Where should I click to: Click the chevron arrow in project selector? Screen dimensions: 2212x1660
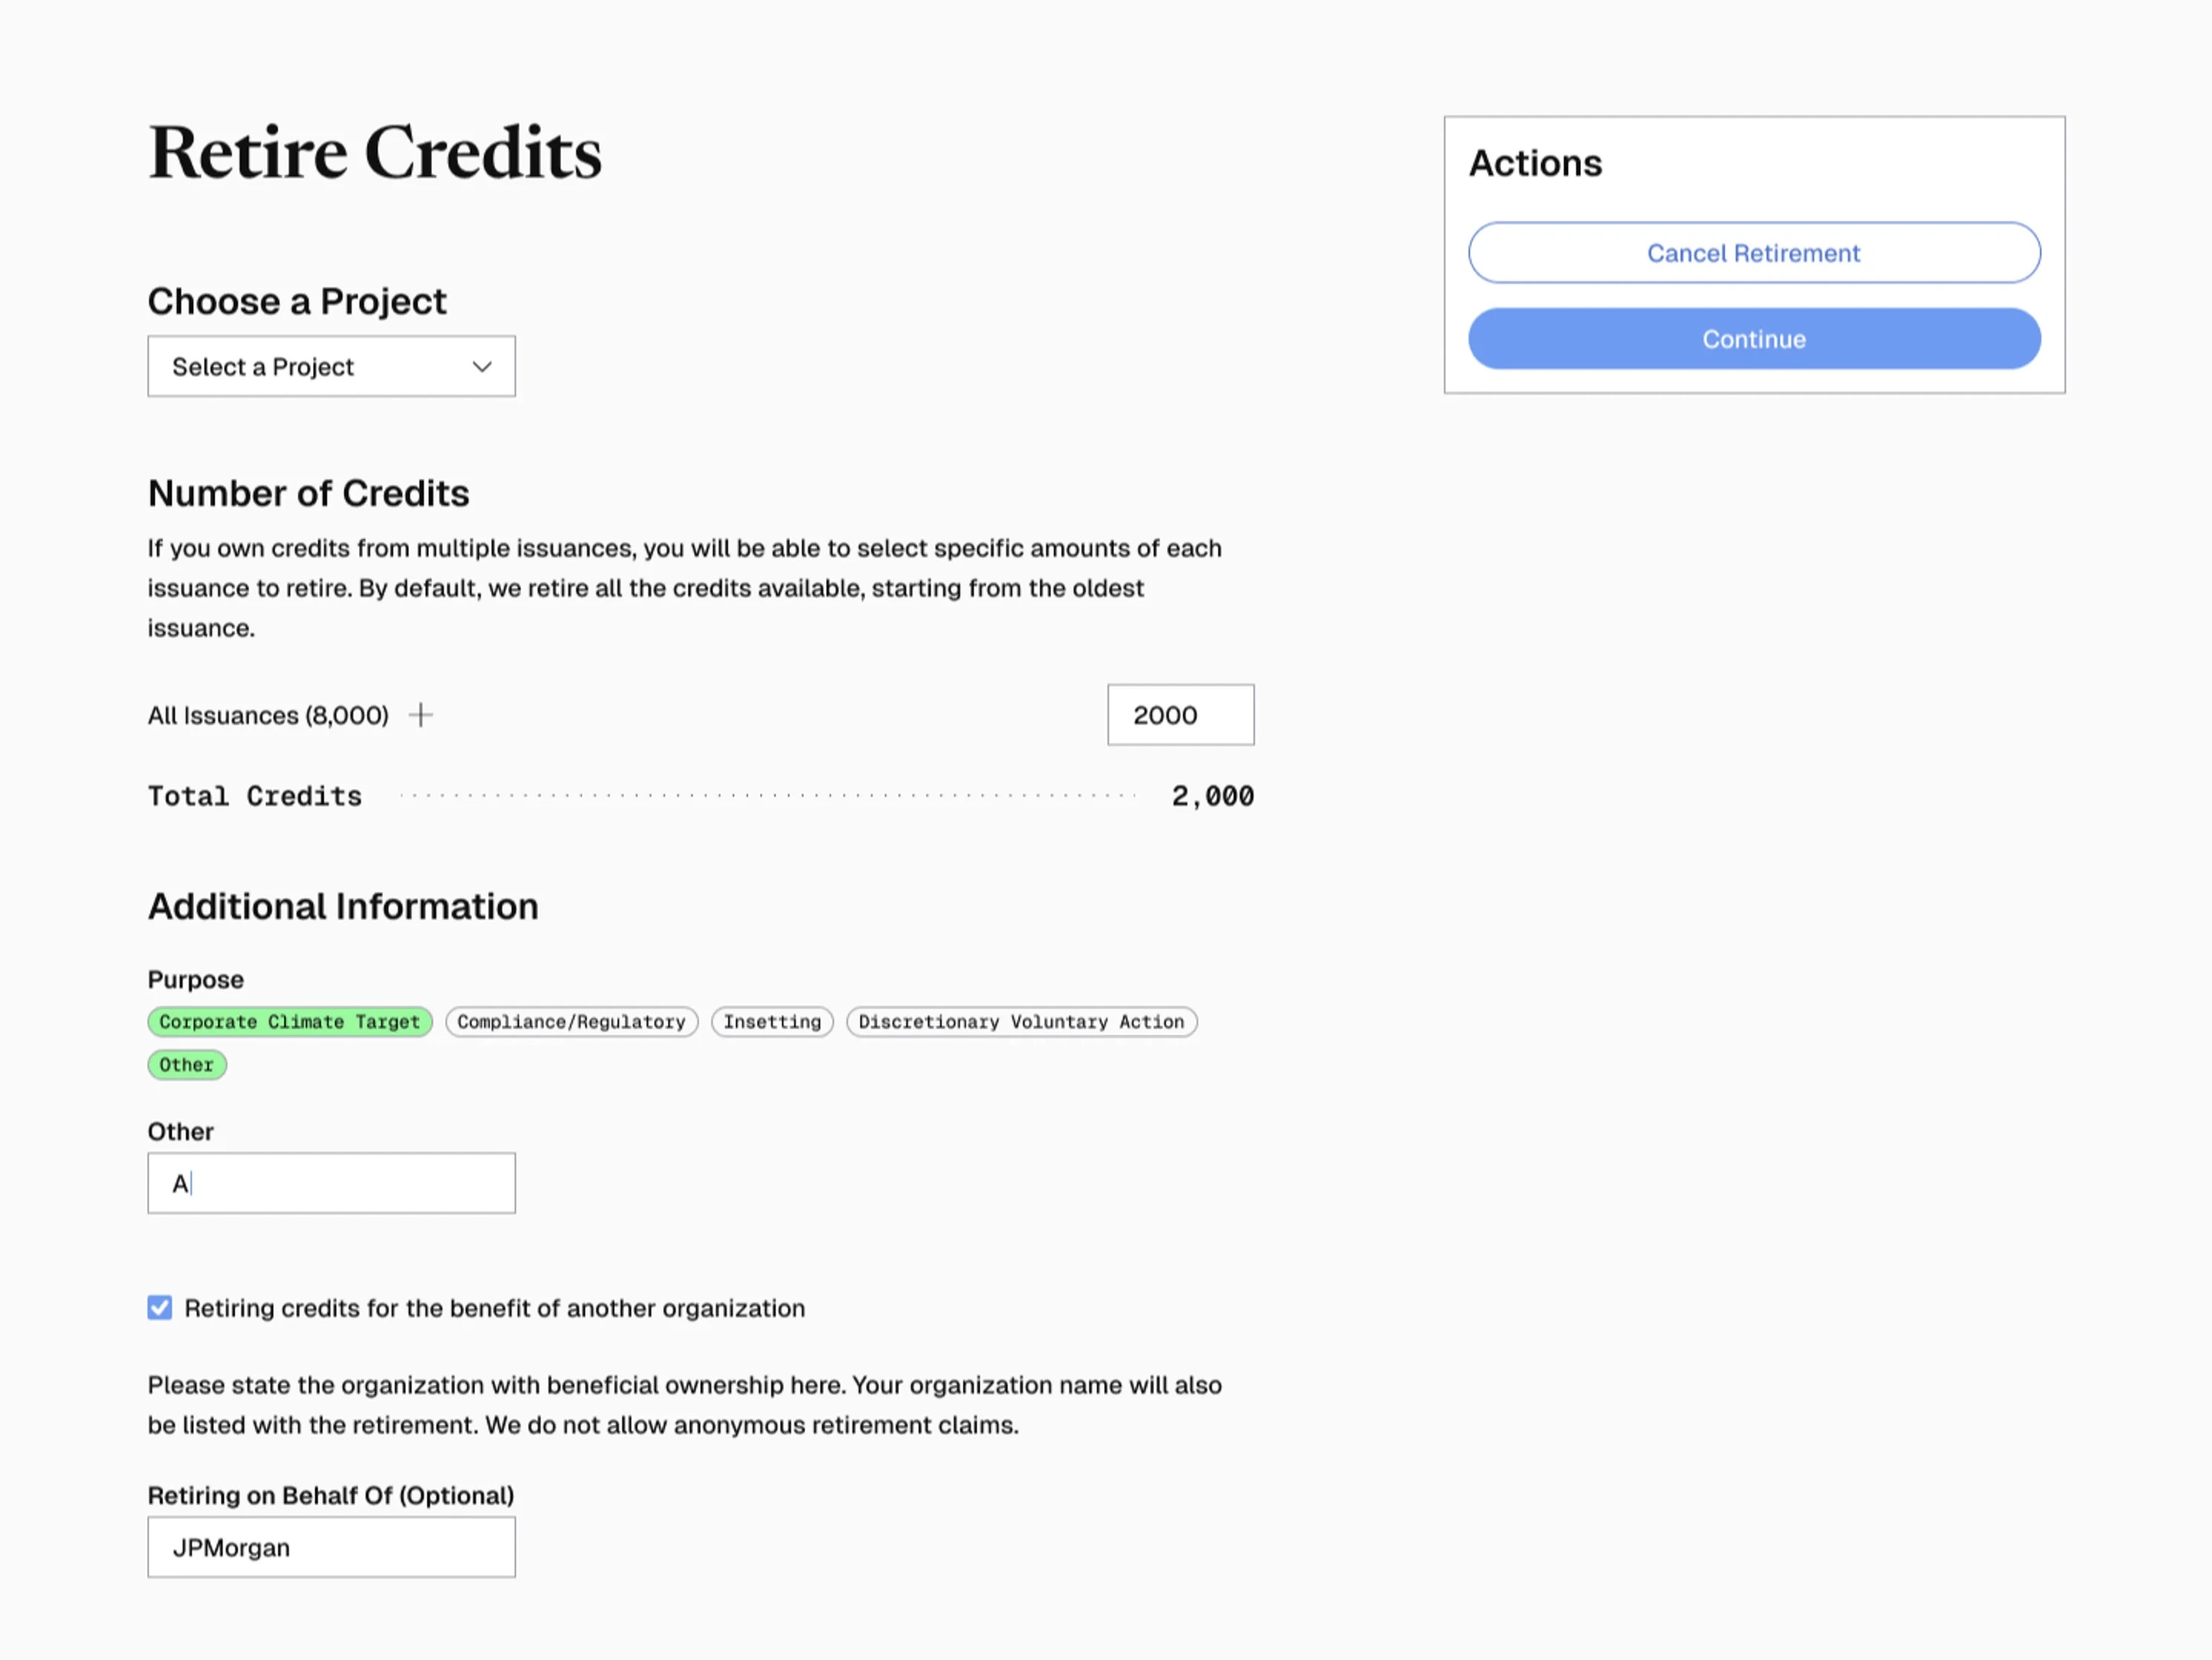[482, 367]
